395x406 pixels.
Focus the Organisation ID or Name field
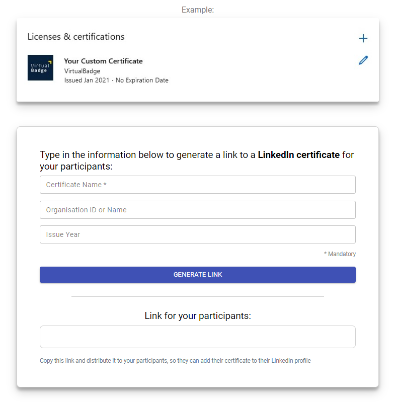point(198,210)
